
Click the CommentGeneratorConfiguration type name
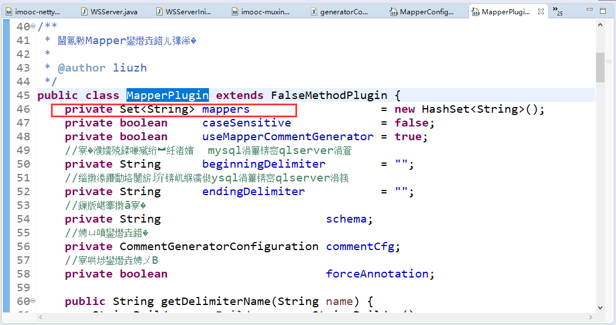point(219,247)
